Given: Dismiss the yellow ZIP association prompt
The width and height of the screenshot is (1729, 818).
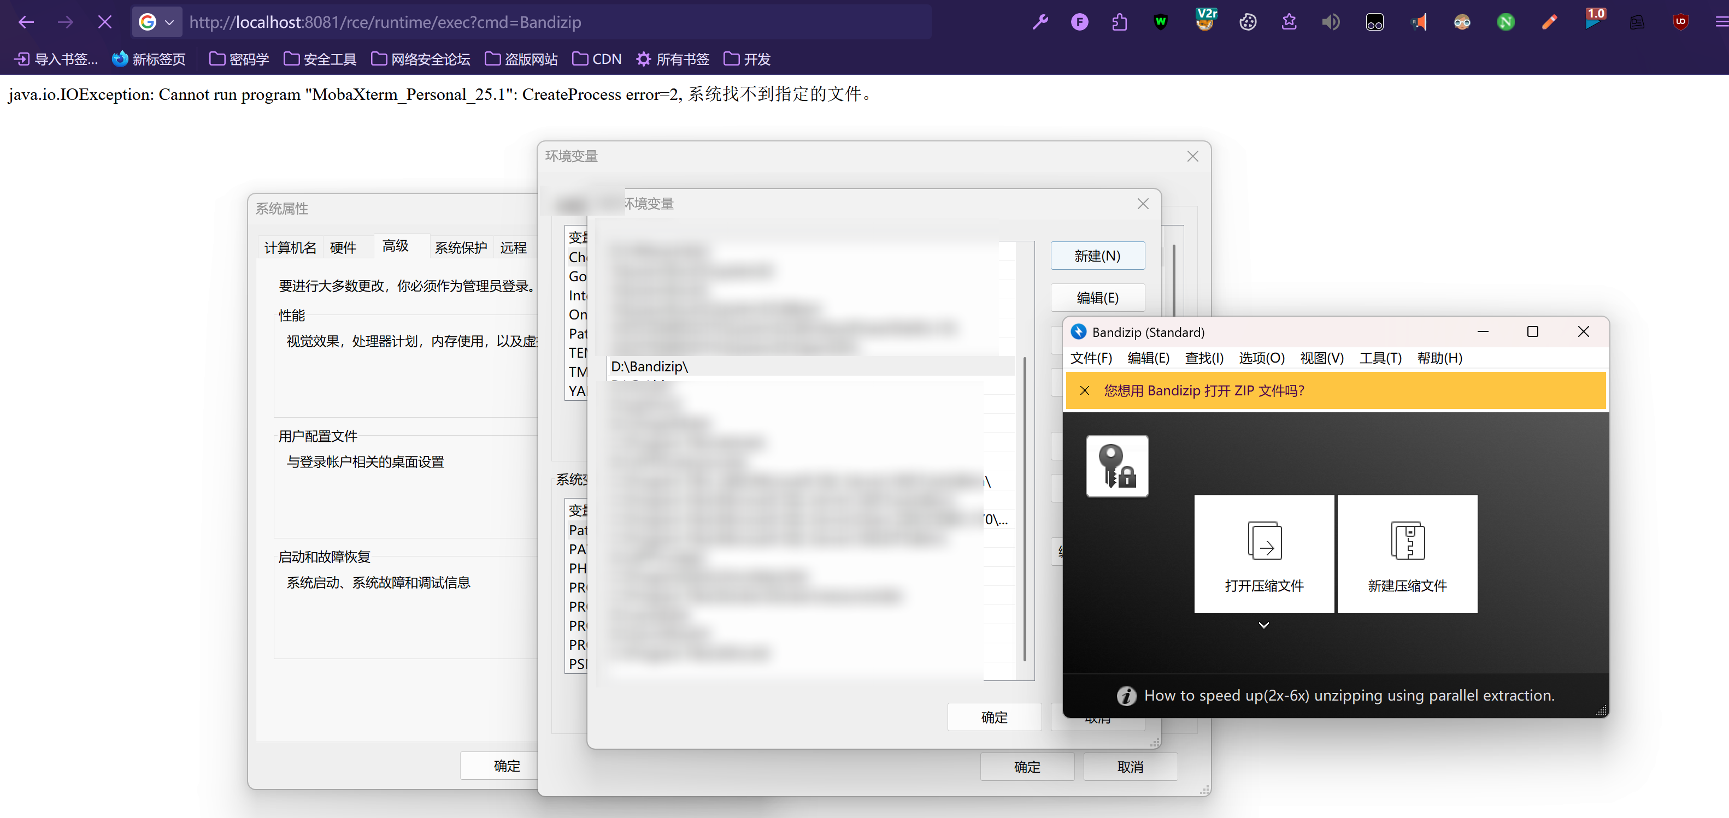Looking at the screenshot, I should (x=1085, y=390).
